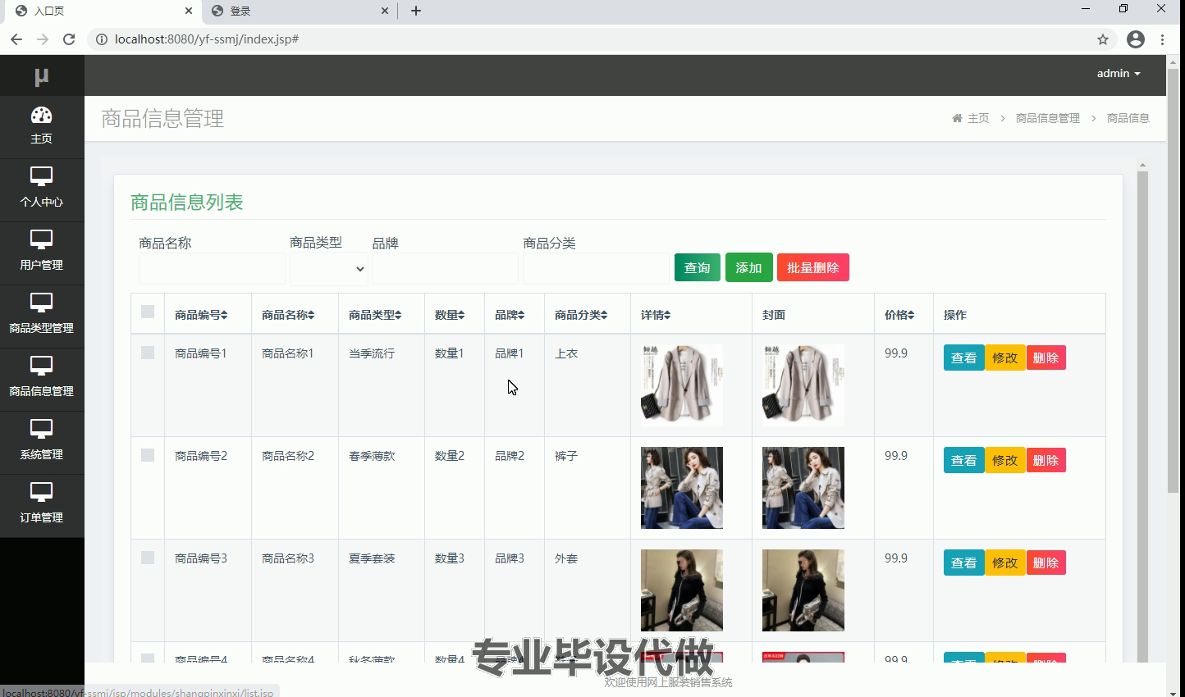1185x697 pixels.
Task: Click the scroll-up arrow of inner panel
Action: click(x=1142, y=165)
